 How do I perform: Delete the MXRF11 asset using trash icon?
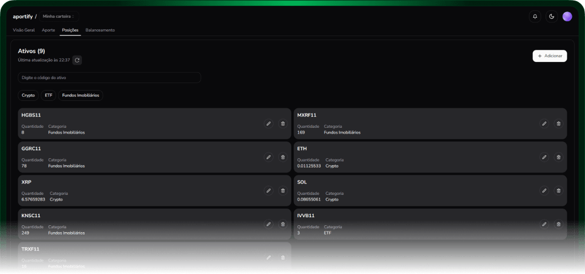click(x=558, y=123)
